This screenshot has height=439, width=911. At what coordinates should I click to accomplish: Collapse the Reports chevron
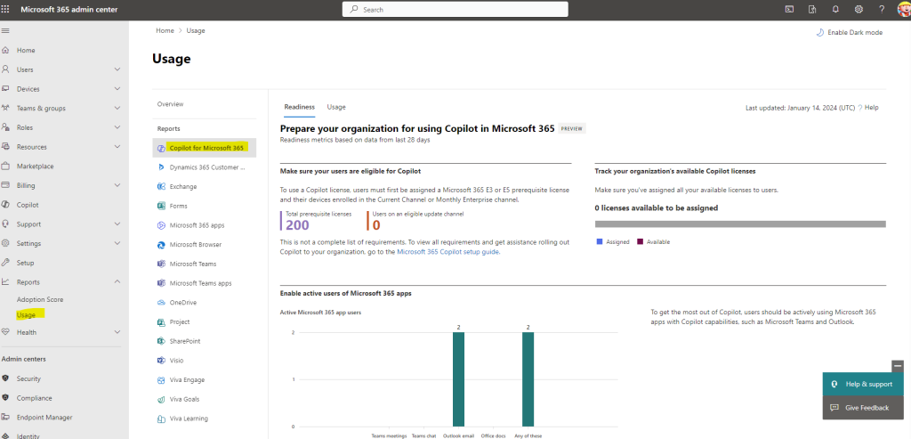coord(117,282)
